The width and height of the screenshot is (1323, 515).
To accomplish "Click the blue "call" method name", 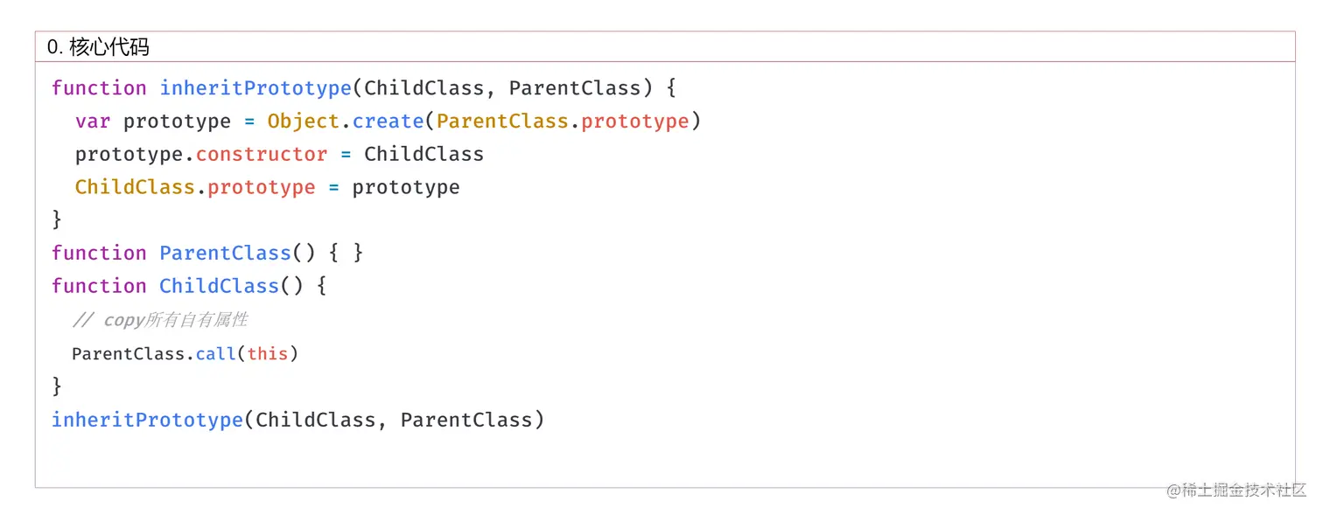I will tap(216, 354).
